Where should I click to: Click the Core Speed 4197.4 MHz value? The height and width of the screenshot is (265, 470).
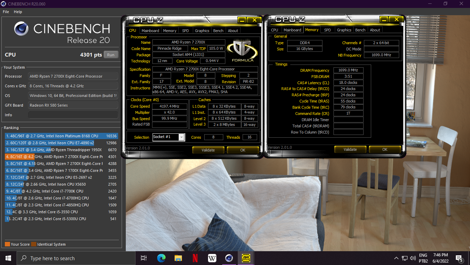170,106
